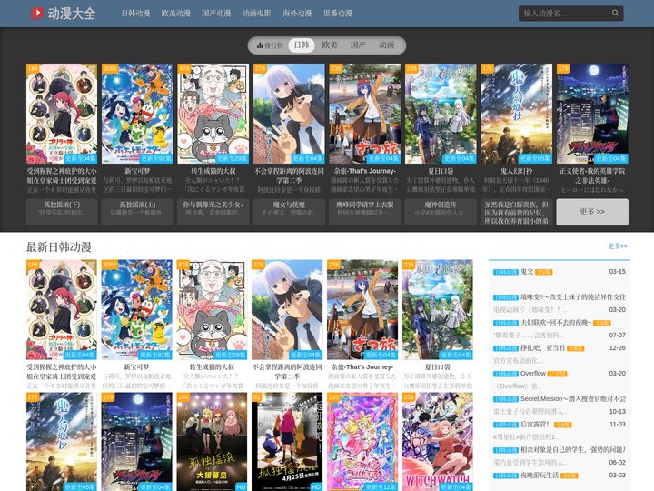The image size is (654, 491).
Task: Click the search magnifier icon
Action: 615,14
